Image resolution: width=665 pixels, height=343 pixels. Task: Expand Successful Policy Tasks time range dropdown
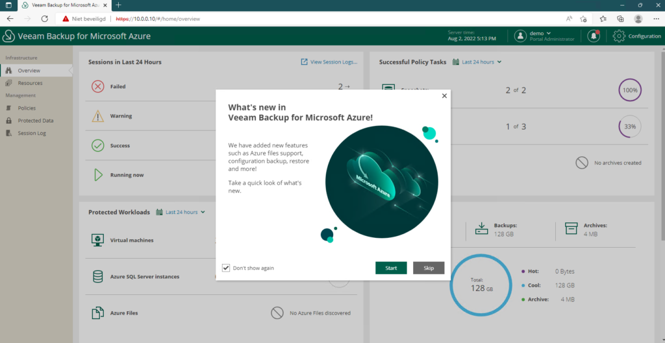point(481,62)
